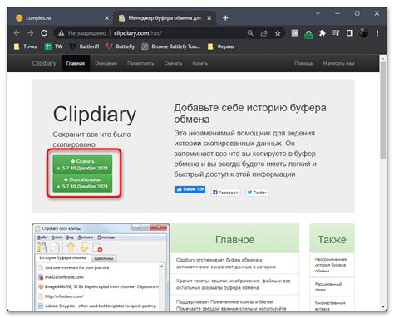Click green Скачать v. 5.7 download button
Image resolution: width=394 pixels, height=318 pixels.
[x=82, y=164]
